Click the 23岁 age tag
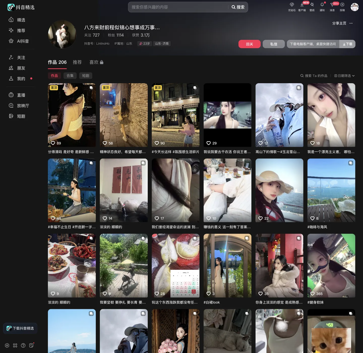The image size is (363, 353). pos(145,44)
